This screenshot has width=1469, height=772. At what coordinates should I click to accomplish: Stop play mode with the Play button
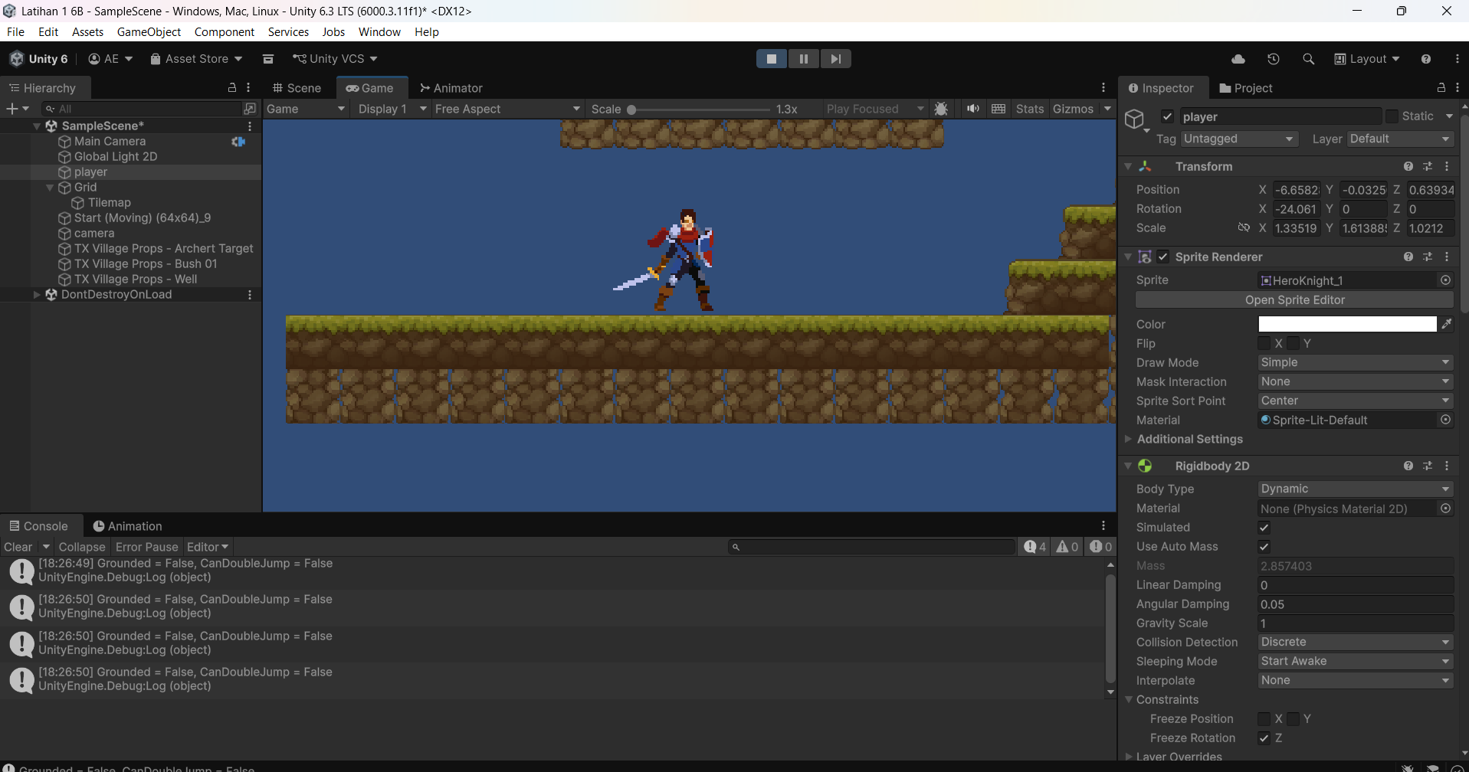click(772, 59)
